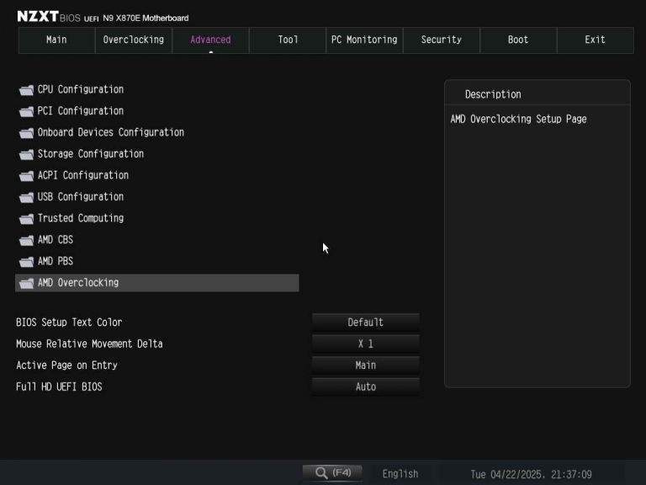This screenshot has height=485, width=646.
Task: Click the AMD PBS folder icon
Action: coord(26,262)
